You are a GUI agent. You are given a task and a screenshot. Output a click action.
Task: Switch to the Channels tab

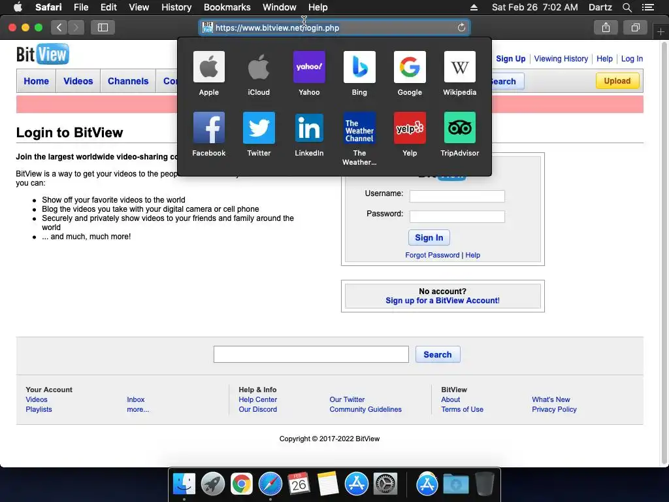pyautogui.click(x=128, y=81)
